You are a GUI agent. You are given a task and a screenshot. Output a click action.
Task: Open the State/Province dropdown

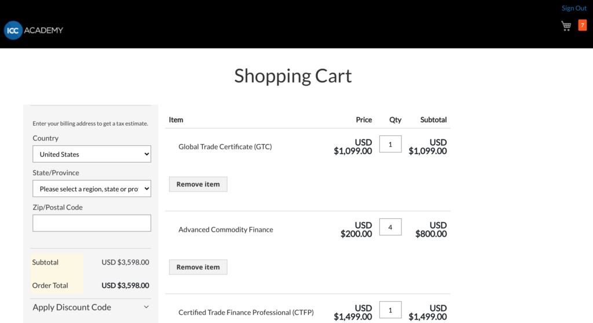coord(91,189)
